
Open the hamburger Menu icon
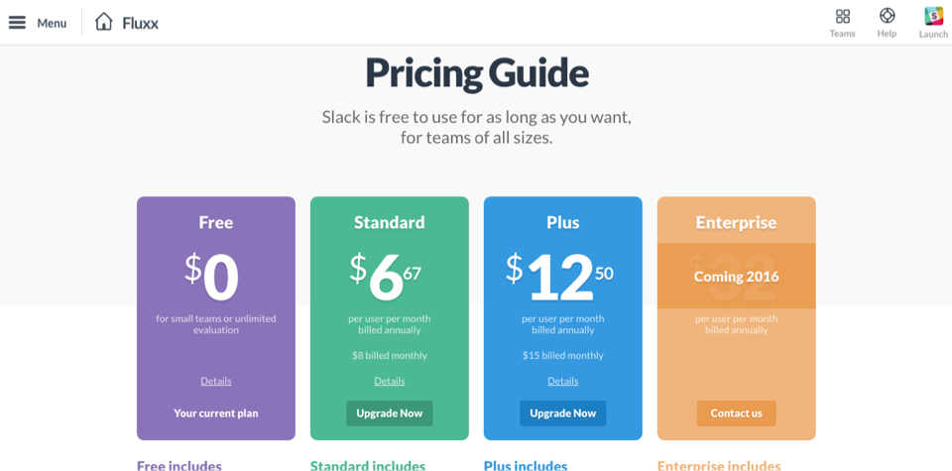pyautogui.click(x=17, y=23)
